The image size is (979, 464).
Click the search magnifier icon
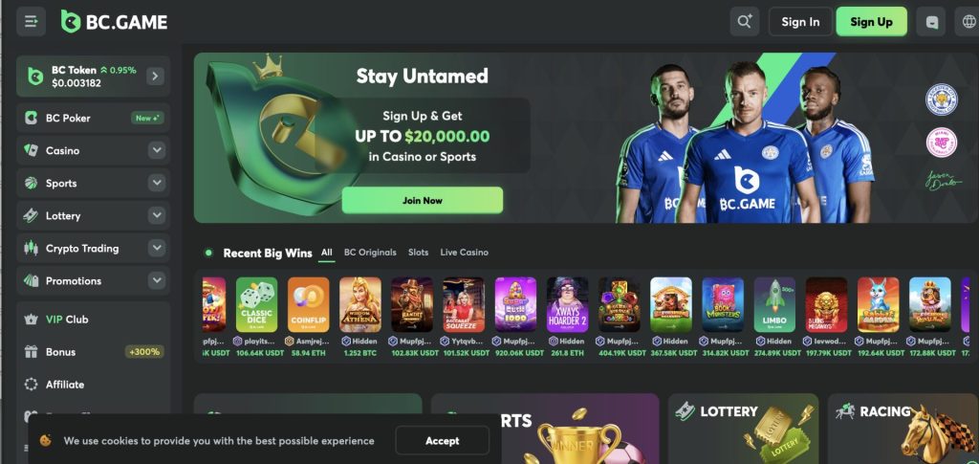click(x=744, y=22)
